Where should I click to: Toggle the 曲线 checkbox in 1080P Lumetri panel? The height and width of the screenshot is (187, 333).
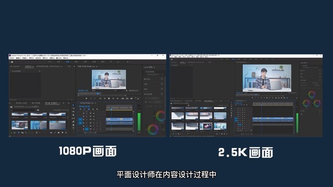tap(162, 89)
